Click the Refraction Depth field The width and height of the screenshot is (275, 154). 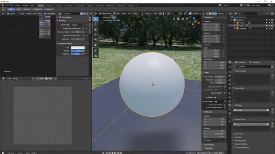click(x=78, y=32)
